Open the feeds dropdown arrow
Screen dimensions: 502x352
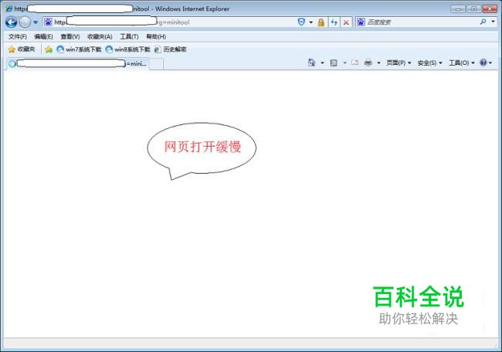344,63
